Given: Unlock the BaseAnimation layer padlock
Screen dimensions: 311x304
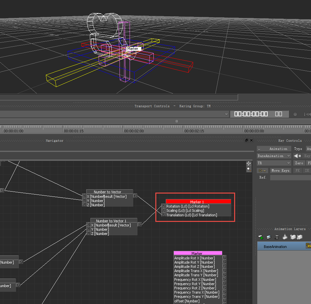Looking at the screenshot, I should click(x=308, y=246).
